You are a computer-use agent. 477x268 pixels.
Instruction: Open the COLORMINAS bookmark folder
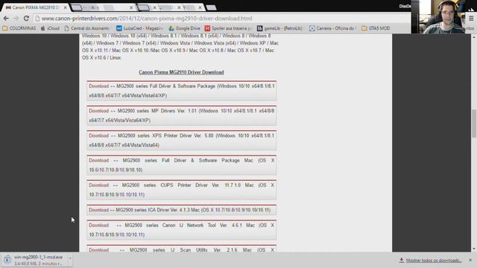[x=19, y=28]
